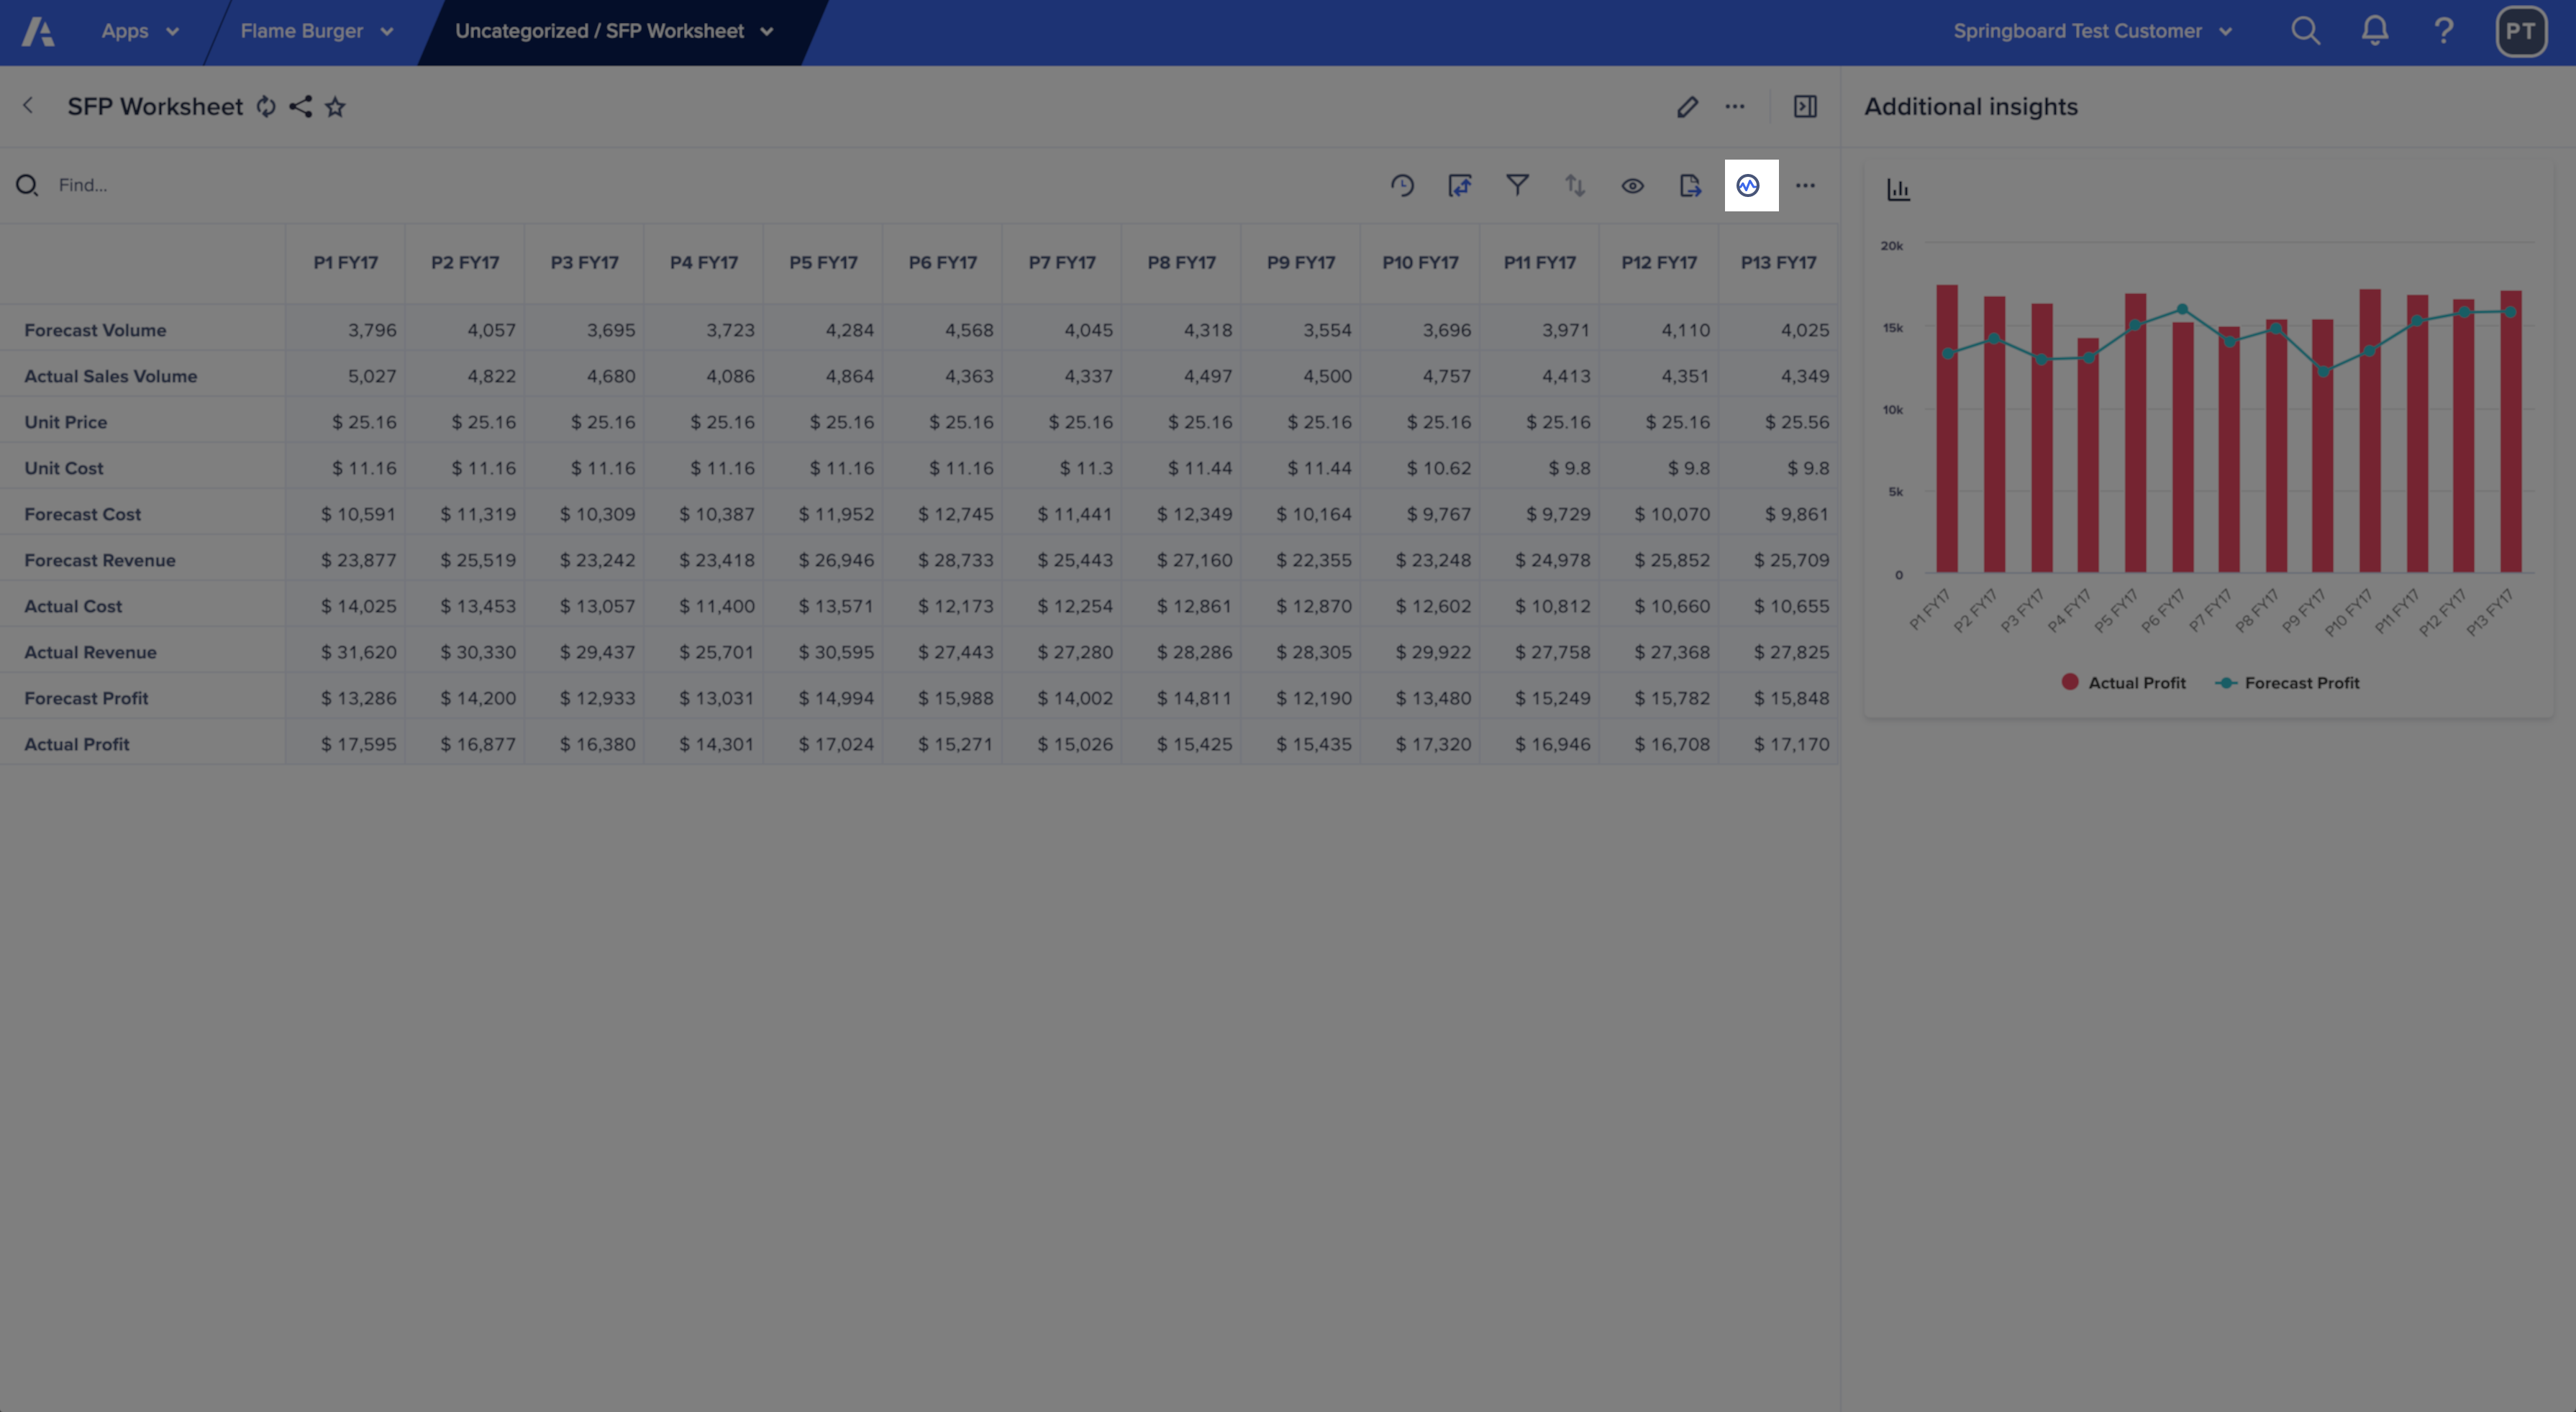Image resolution: width=2576 pixels, height=1412 pixels.
Task: Click the overflow menu ellipsis icon
Action: [1806, 184]
